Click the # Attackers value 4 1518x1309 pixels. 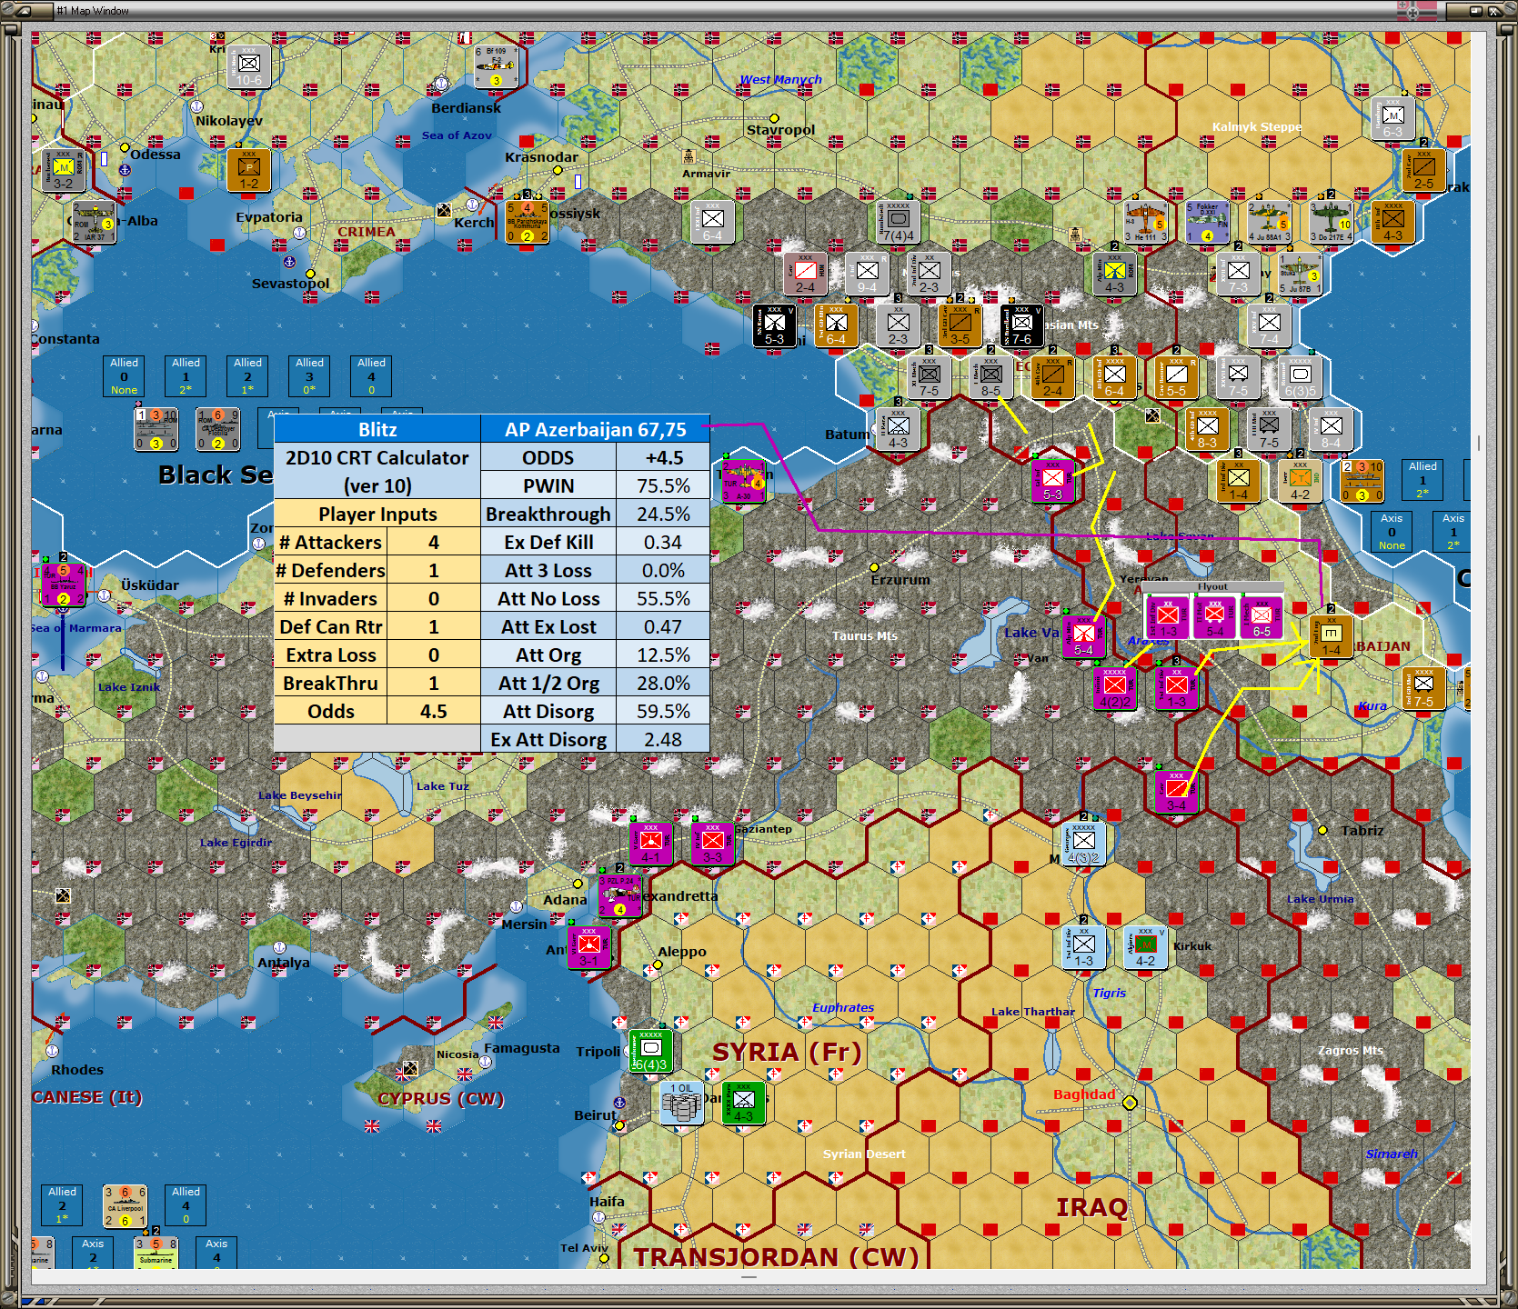pos(434,542)
